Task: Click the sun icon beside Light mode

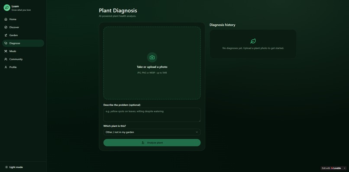Action: click(6, 167)
